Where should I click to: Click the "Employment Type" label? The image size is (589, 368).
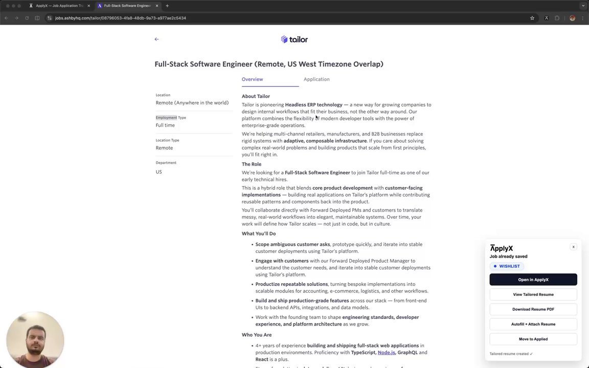point(171,118)
